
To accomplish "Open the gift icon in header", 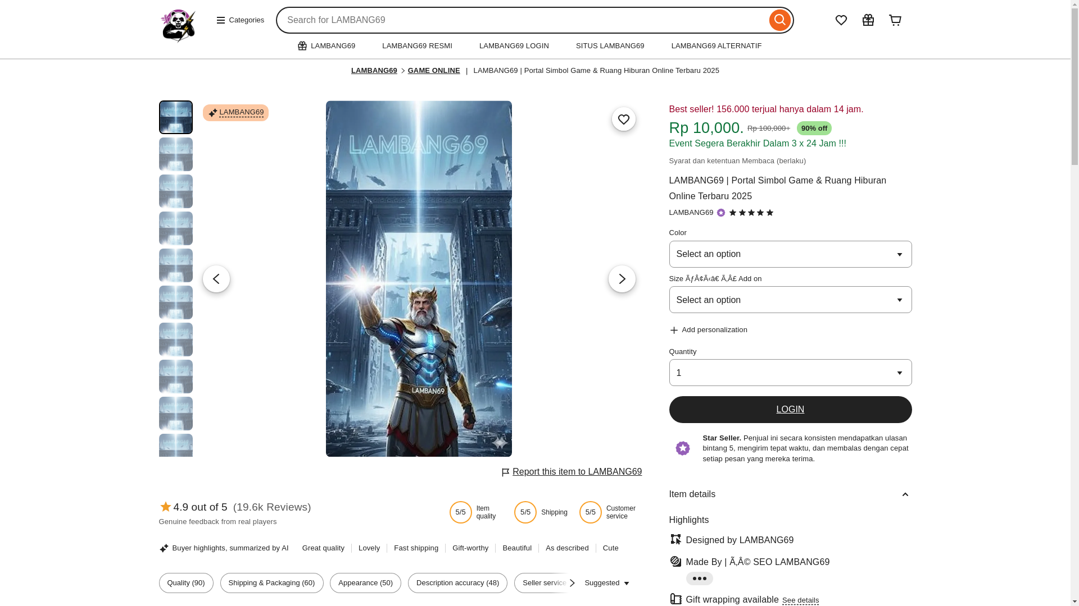I will click(868, 20).
